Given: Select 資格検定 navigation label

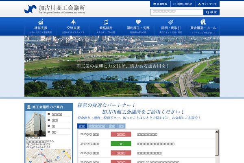Looking at the screenshot, I should coord(106,28).
